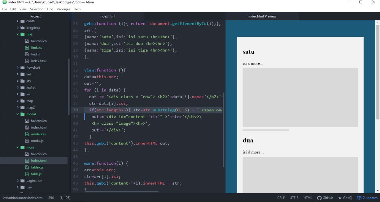The height and width of the screenshot is (202, 380).
Task: Select favicon.ico inside the more folder
Action: point(39,154)
